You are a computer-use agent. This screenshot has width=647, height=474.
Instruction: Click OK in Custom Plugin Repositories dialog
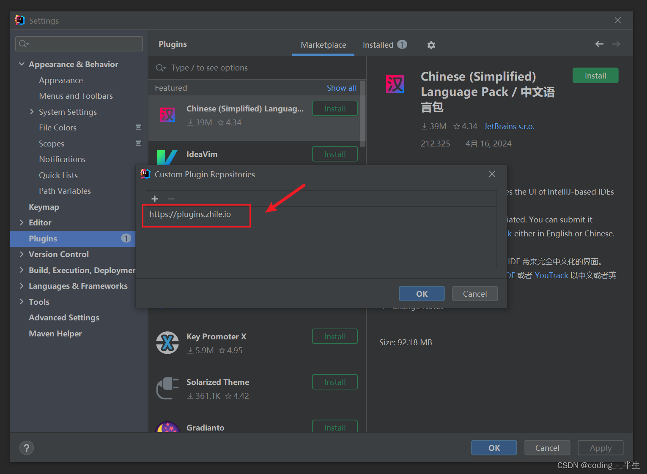pos(422,294)
